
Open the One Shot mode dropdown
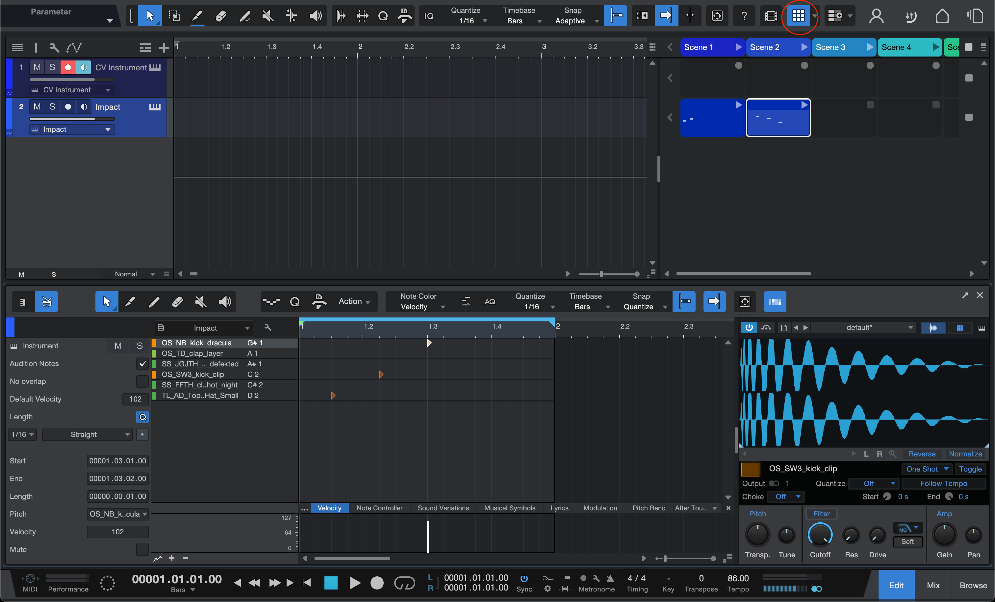point(927,469)
